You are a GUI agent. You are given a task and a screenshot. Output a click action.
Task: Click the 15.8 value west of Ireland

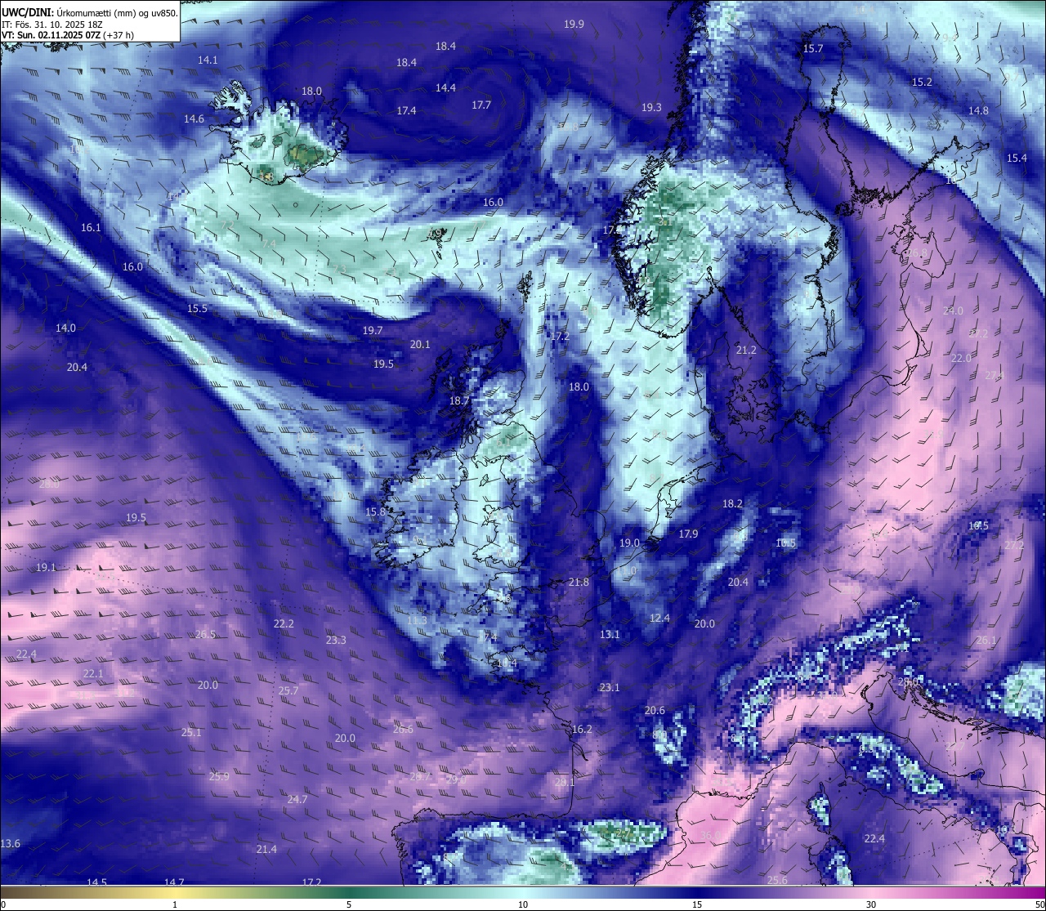pyautogui.click(x=375, y=512)
